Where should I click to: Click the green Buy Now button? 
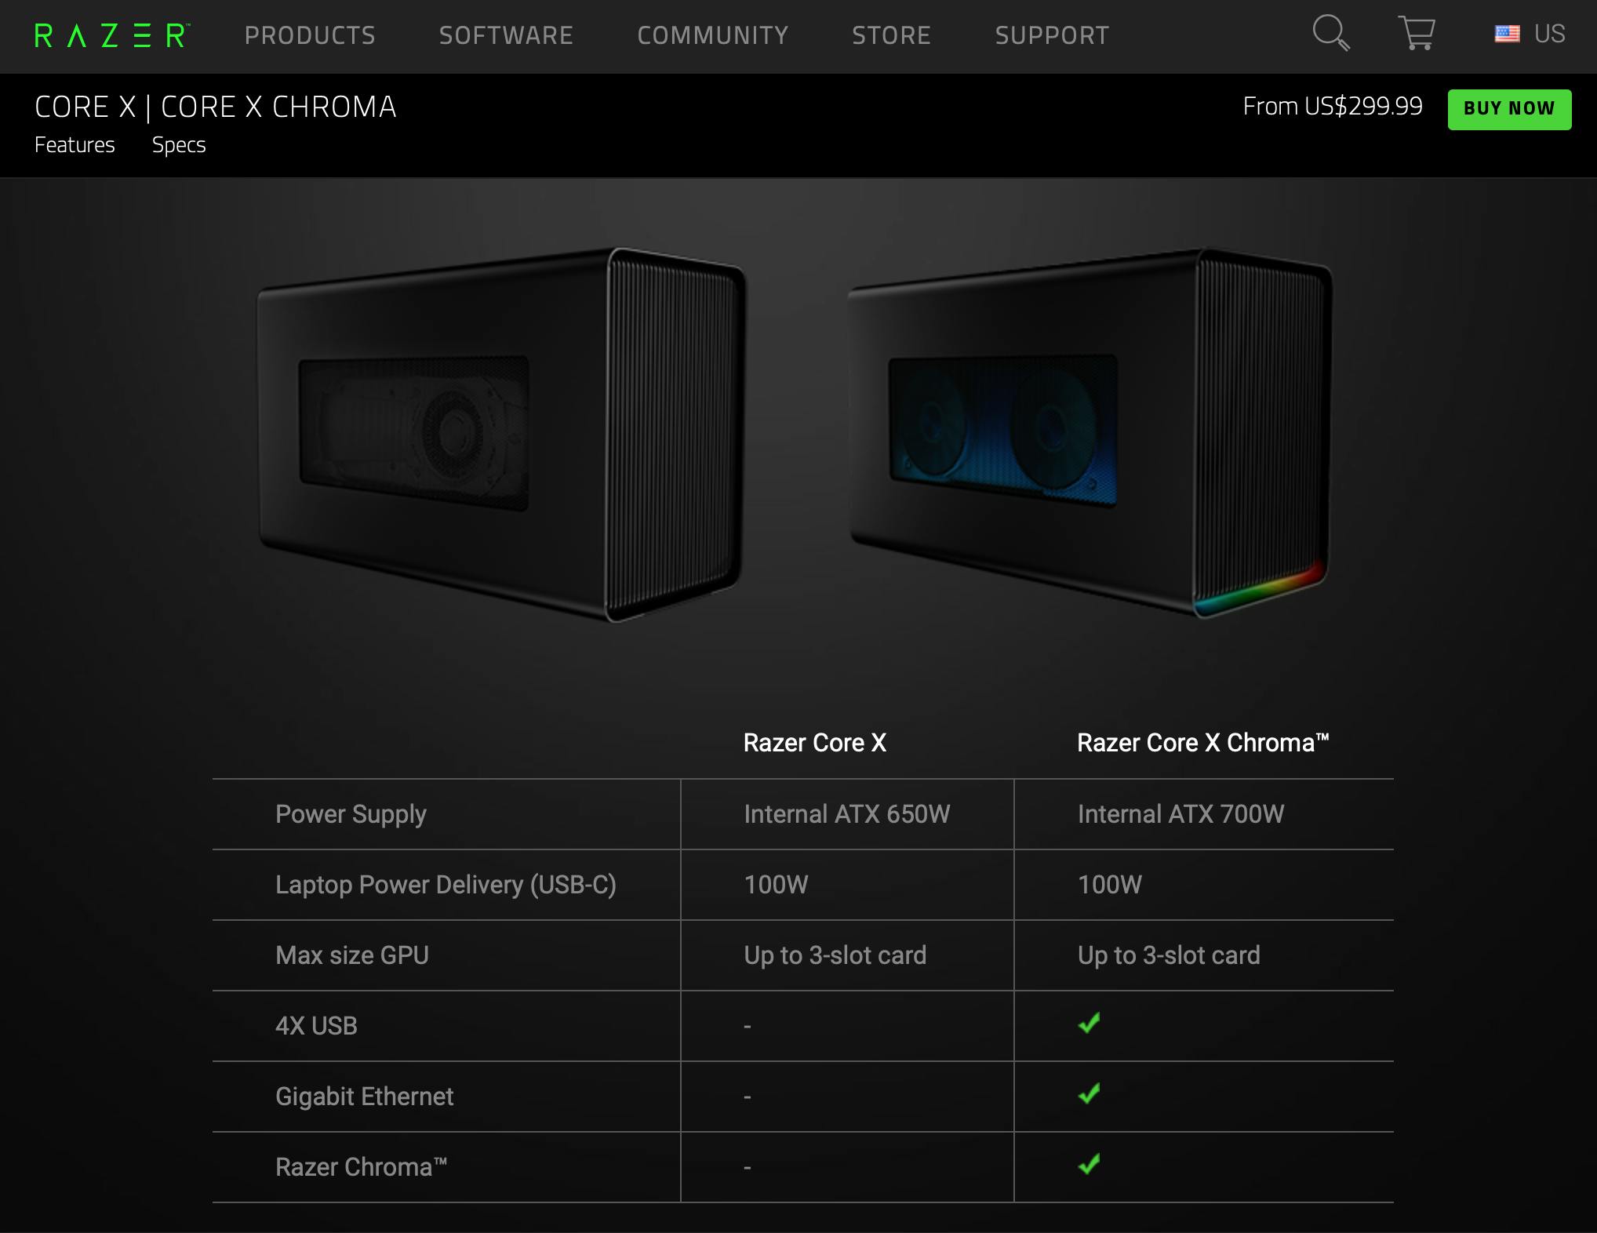1509,109
